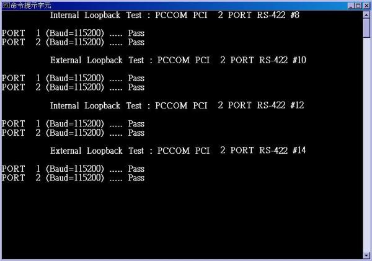Click the scrollbar down arrow
This screenshot has height=261, width=372.
(x=366, y=255)
